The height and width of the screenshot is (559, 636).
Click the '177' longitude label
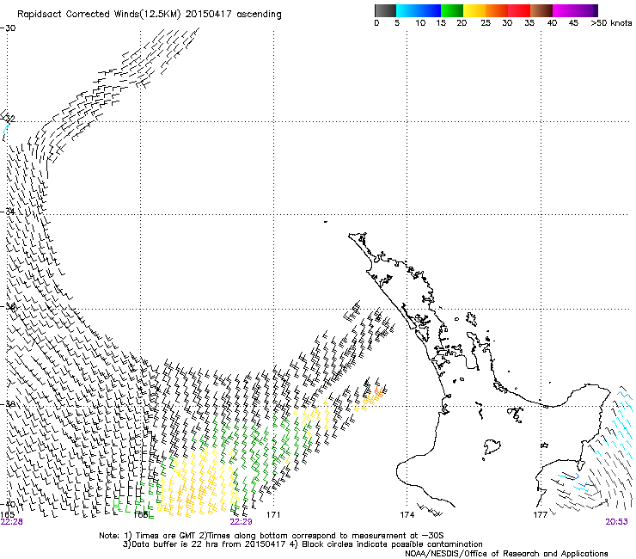pyautogui.click(x=541, y=515)
